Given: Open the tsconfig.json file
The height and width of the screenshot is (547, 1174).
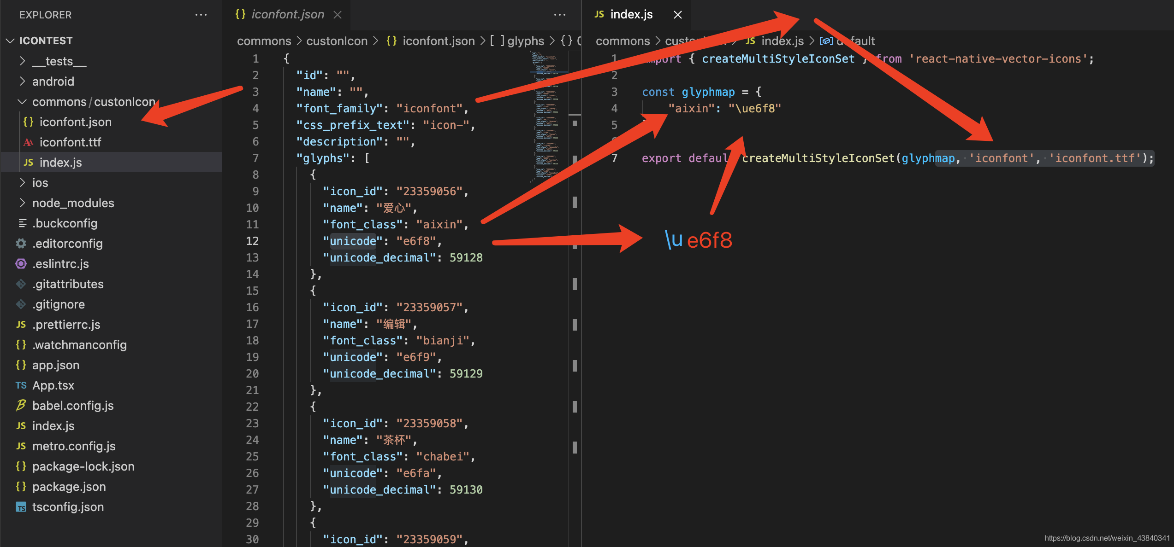Looking at the screenshot, I should click(x=68, y=506).
